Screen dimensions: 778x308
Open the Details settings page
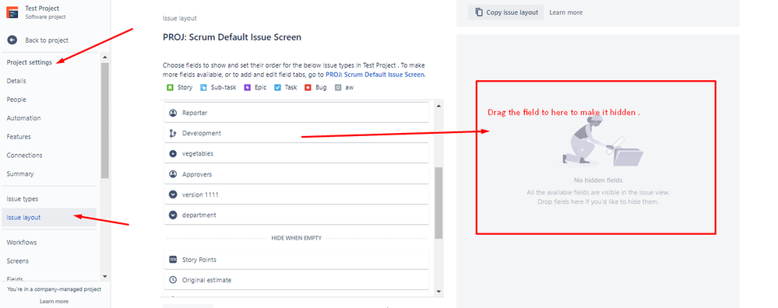coord(16,81)
